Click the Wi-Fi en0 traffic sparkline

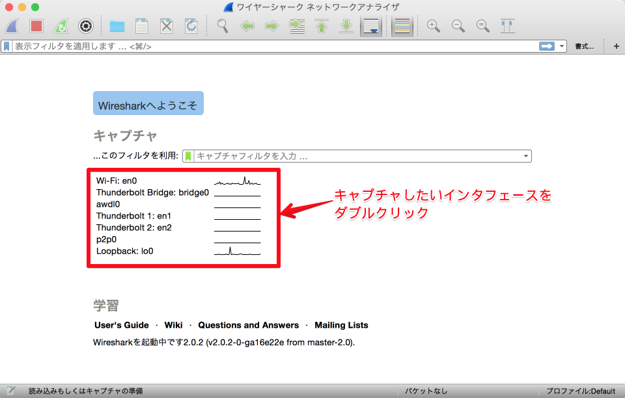click(x=237, y=181)
